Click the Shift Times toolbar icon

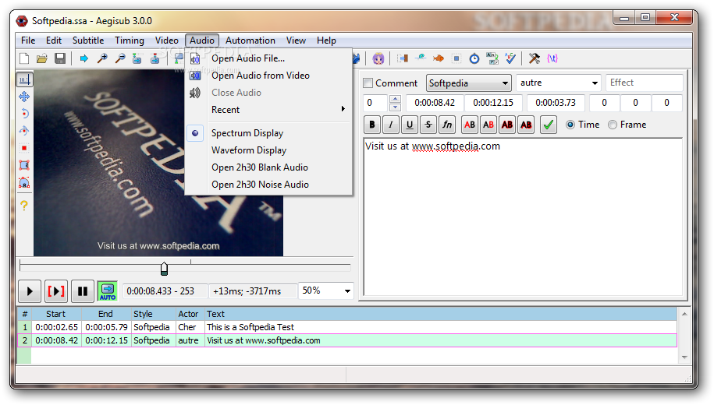[402, 58]
